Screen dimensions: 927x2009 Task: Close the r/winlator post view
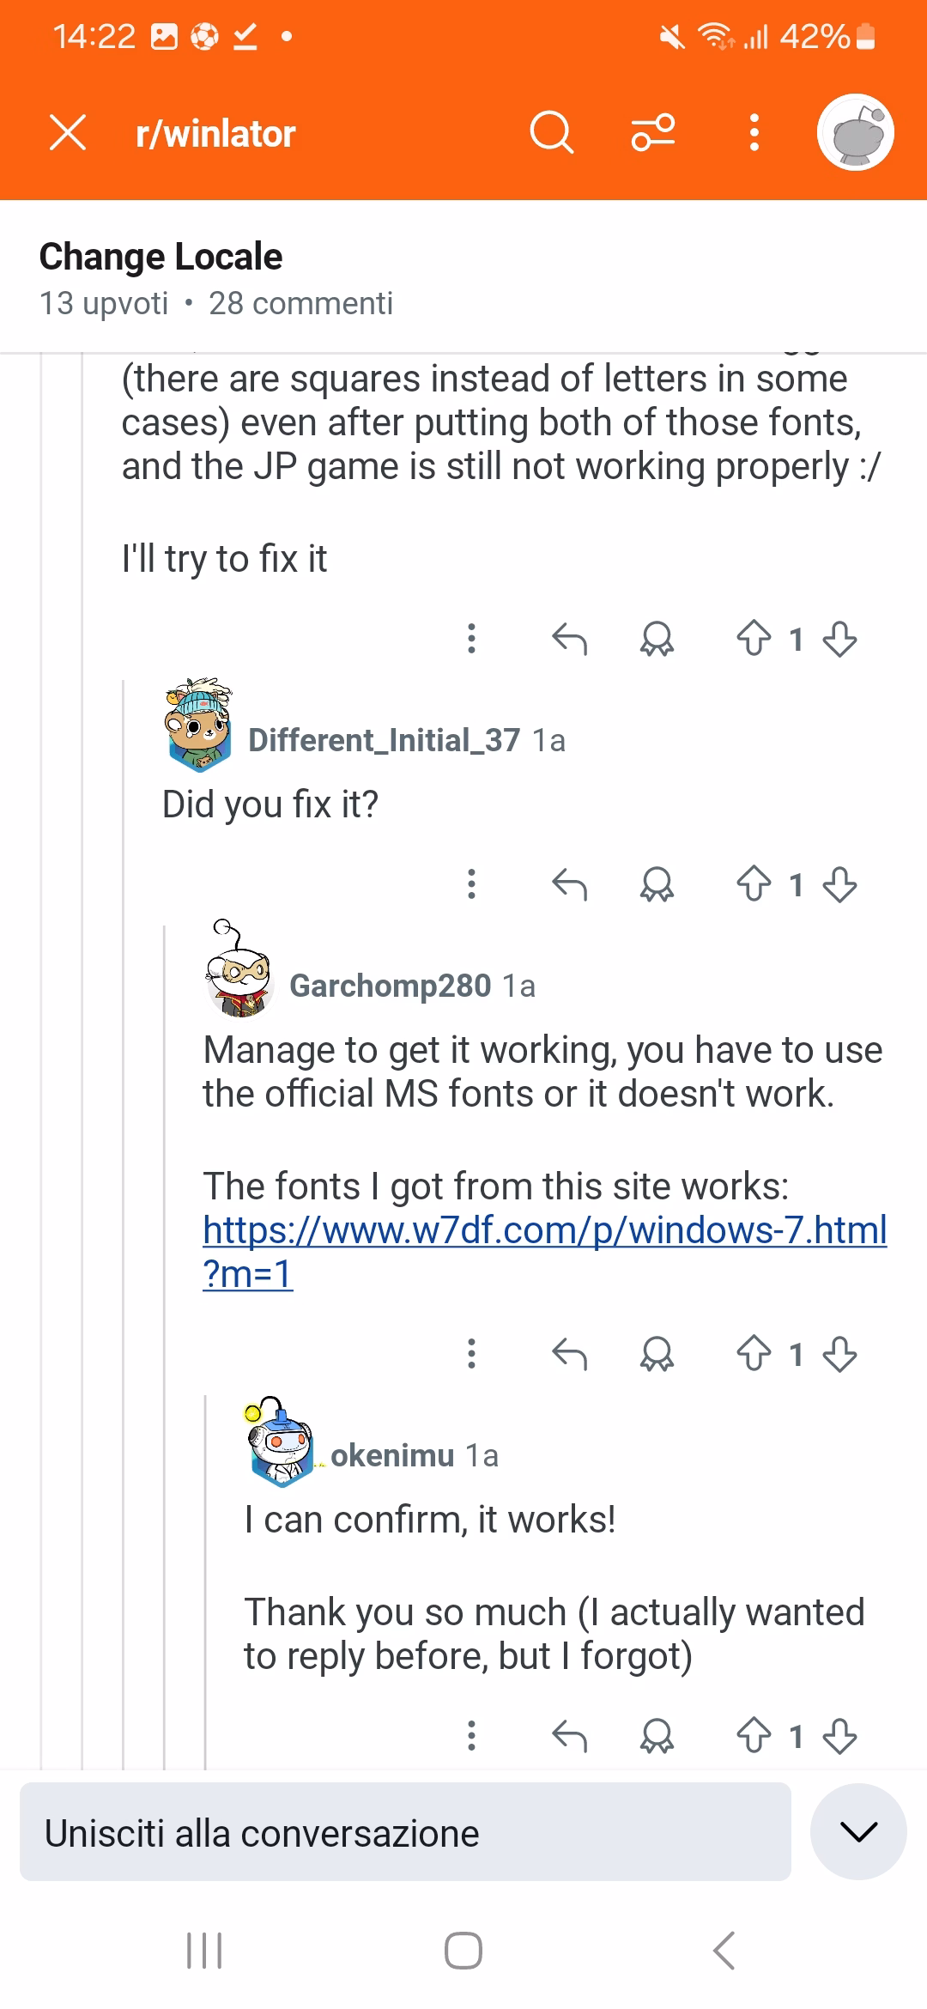[68, 133]
